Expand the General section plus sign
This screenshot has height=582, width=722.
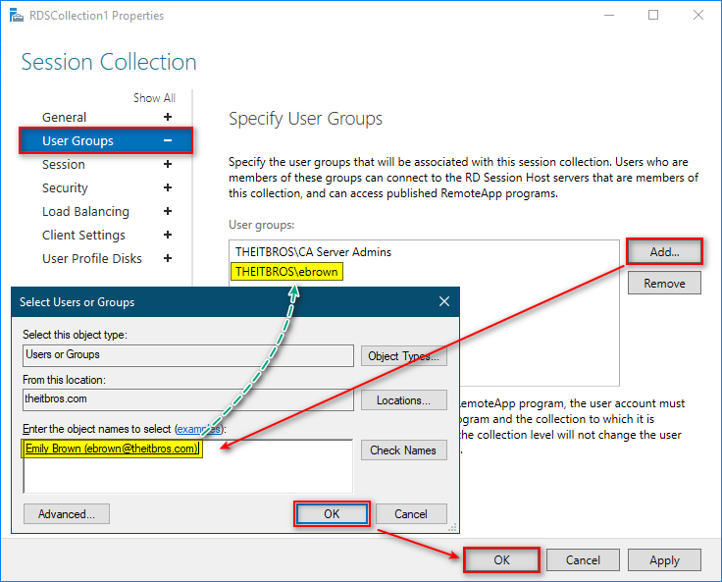point(168,117)
